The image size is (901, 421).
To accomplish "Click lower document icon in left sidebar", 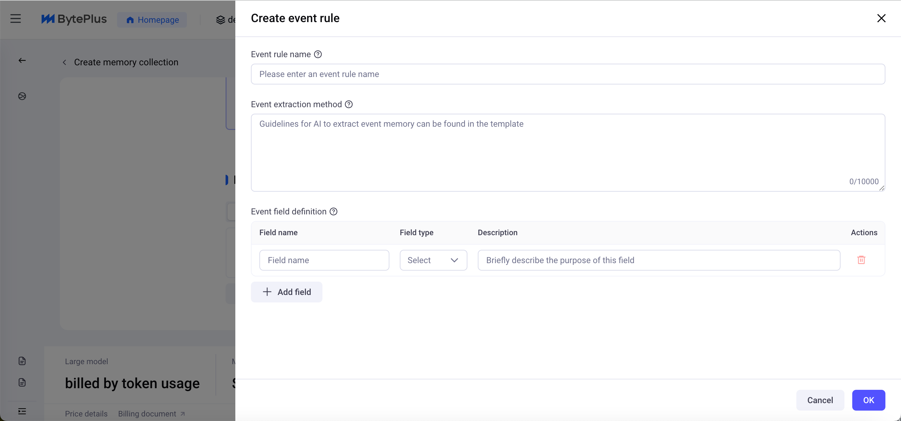I will click(x=22, y=382).
